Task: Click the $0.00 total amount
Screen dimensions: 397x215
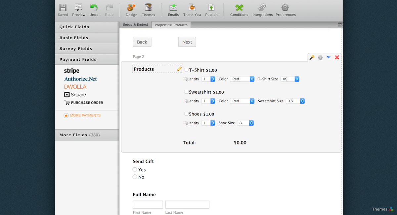Action: pyautogui.click(x=240, y=143)
